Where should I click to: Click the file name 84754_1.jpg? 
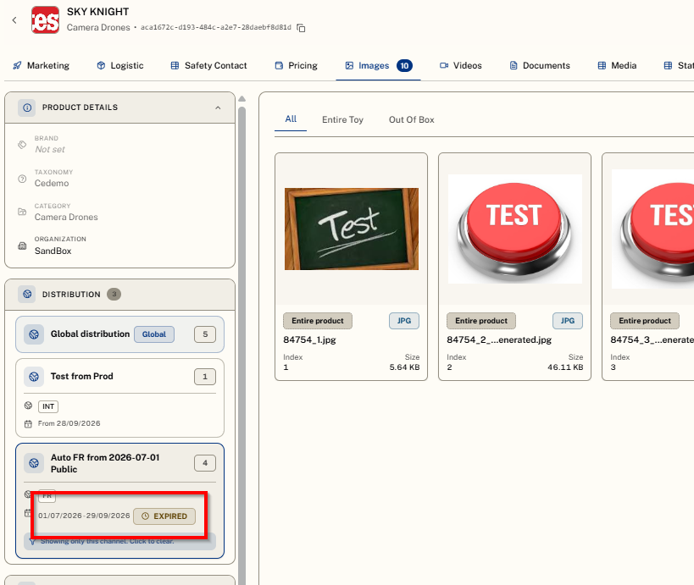click(309, 339)
